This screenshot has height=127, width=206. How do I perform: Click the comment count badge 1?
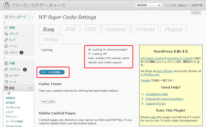[21, 53]
